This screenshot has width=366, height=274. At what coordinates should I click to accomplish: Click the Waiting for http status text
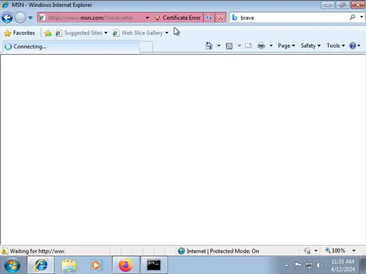click(x=37, y=251)
